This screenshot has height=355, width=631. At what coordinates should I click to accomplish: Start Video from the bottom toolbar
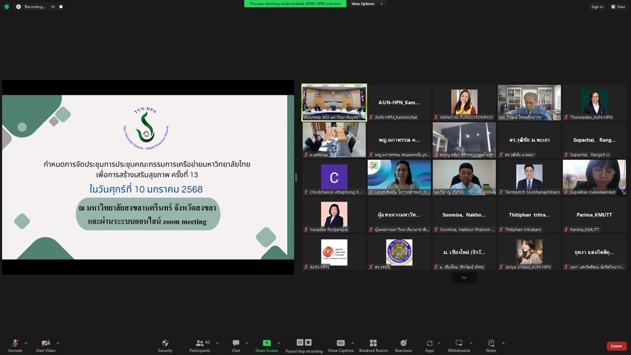46,344
